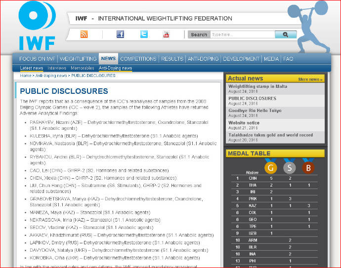
Task: Click PUBLIC DISCLOSURES breadcrumb link
Action: [x=93, y=76]
